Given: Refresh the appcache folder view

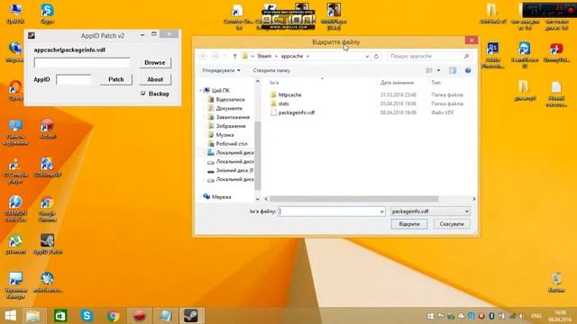Looking at the screenshot, I should pyautogui.click(x=376, y=56).
